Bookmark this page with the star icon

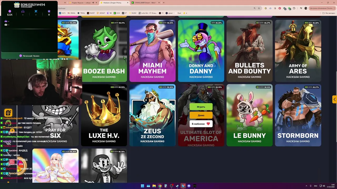tap(259, 8)
